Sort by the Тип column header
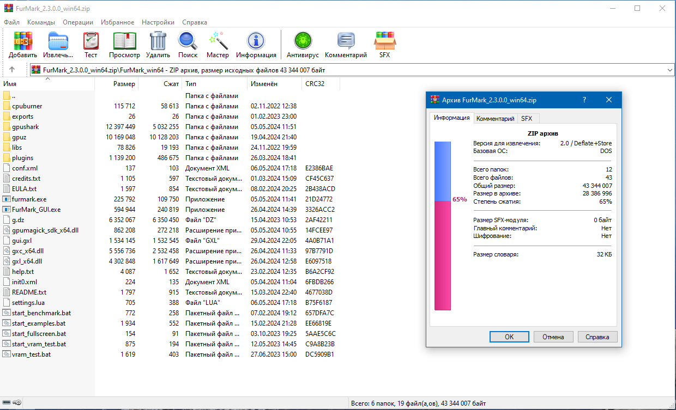The width and height of the screenshot is (676, 410). (214, 84)
